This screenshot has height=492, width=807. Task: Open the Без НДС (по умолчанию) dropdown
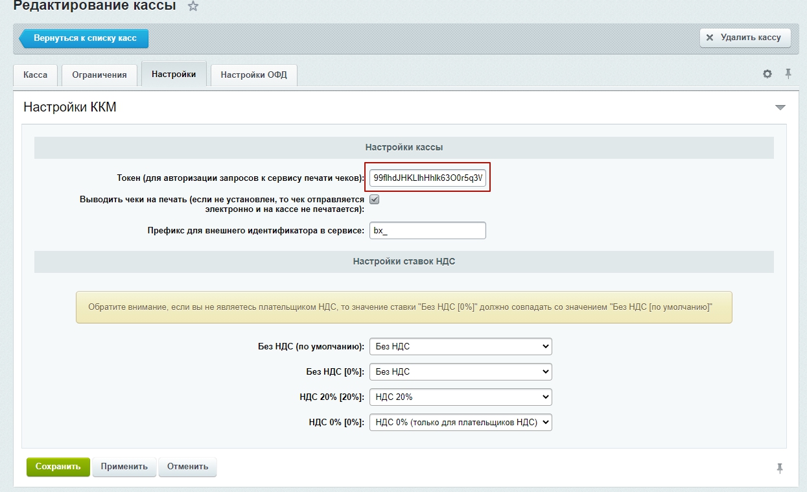click(460, 346)
